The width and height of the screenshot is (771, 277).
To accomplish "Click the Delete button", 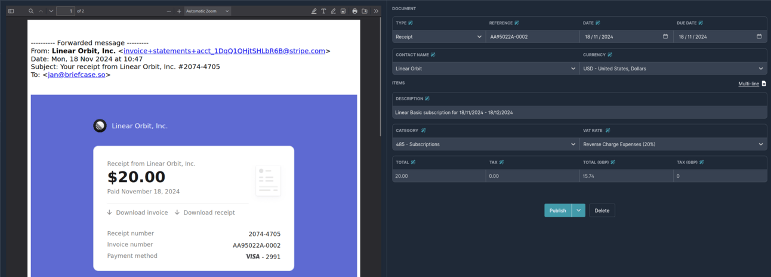I will pos(602,210).
